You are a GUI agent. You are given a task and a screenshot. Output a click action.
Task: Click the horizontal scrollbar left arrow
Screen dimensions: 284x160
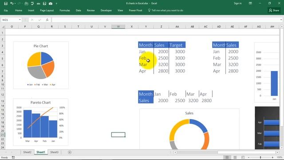(x=175, y=152)
